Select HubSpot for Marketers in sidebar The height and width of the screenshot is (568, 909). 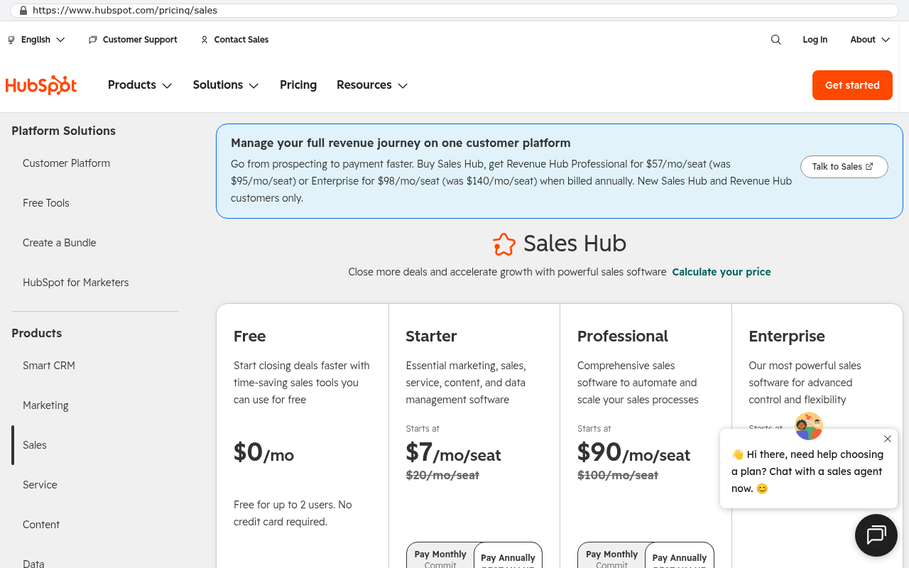pos(76,283)
